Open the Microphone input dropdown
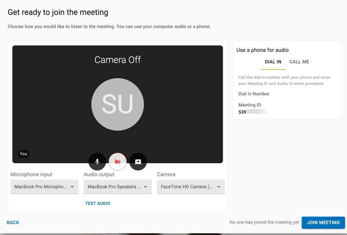 pos(44,187)
